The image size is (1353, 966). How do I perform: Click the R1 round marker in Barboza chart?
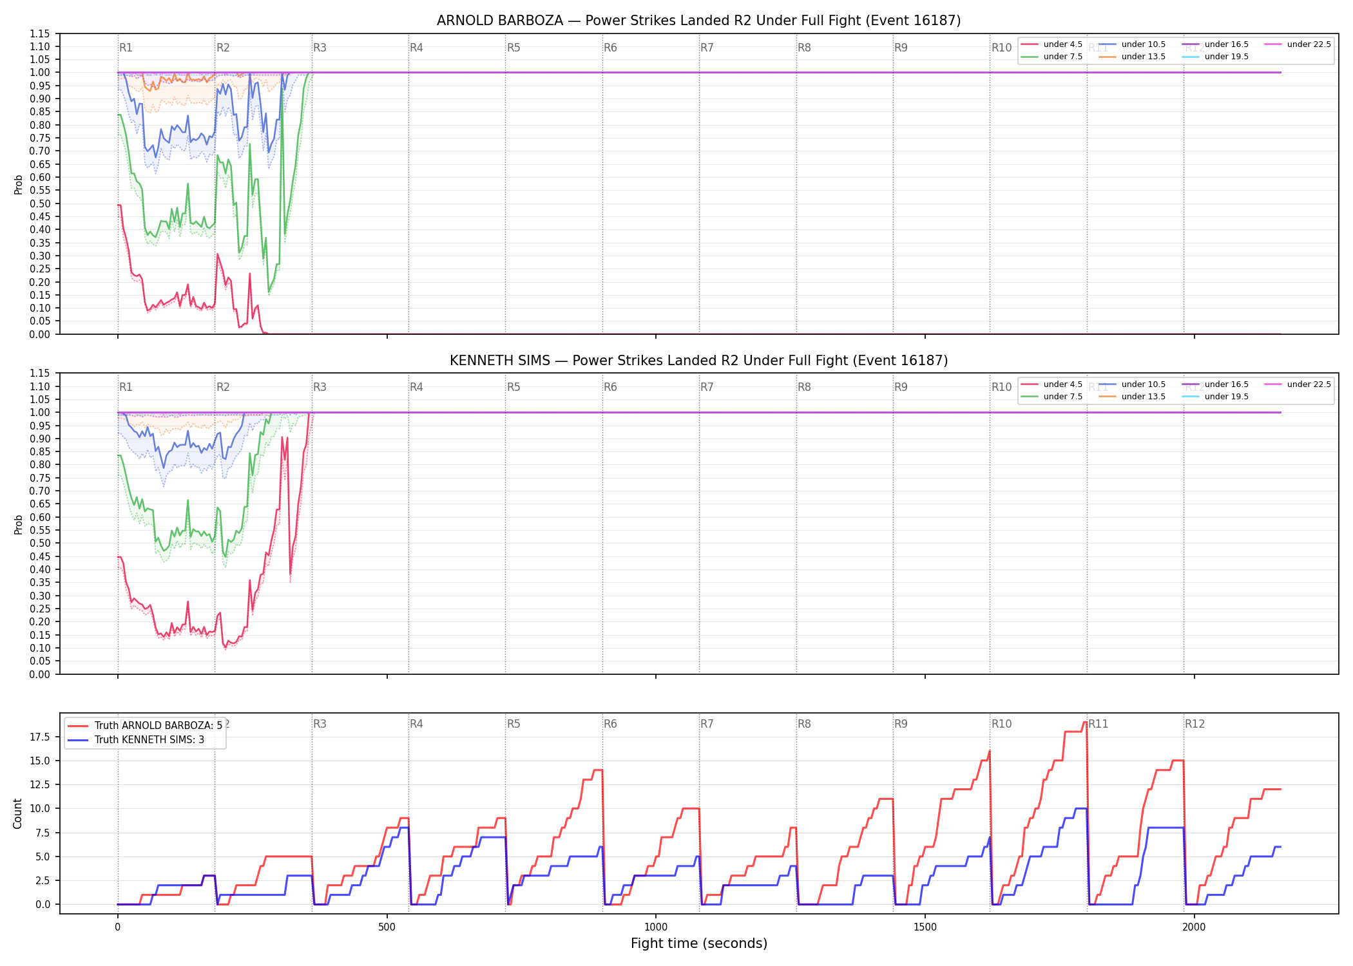pos(126,48)
